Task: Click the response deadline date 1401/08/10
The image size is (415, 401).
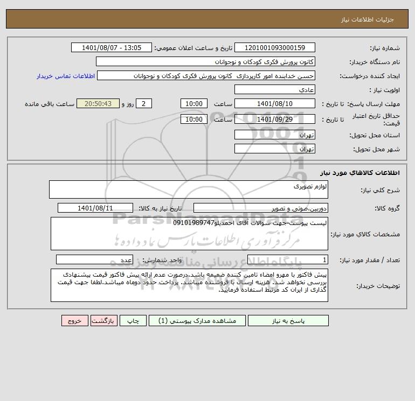Action: pos(275,104)
